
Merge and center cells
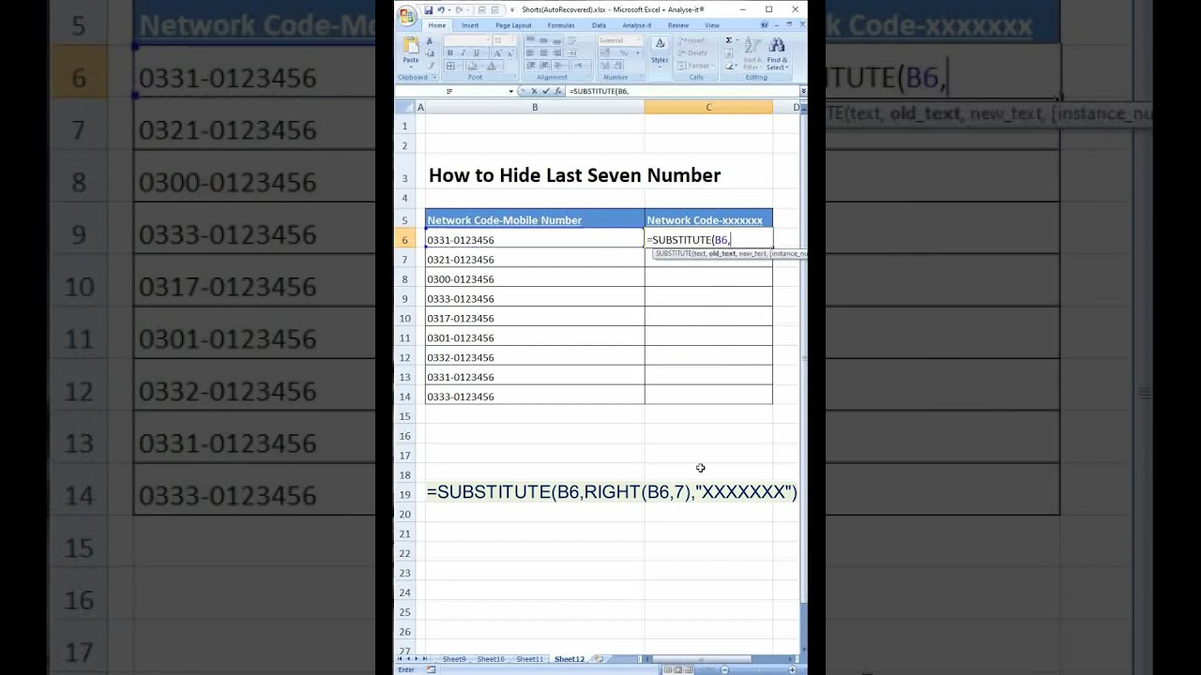(572, 53)
